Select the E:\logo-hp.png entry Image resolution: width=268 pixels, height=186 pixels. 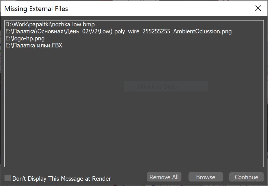tap(25, 38)
